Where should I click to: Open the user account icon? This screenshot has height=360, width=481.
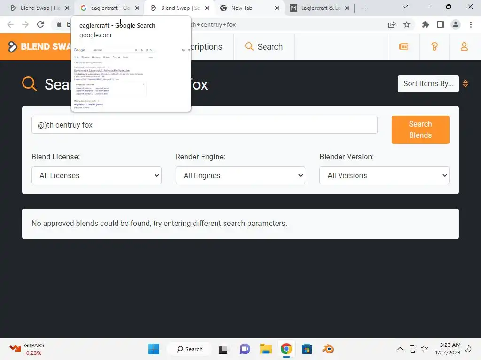coord(464,46)
